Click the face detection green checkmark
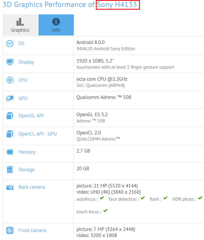This screenshot has width=204, height=240. point(143,198)
